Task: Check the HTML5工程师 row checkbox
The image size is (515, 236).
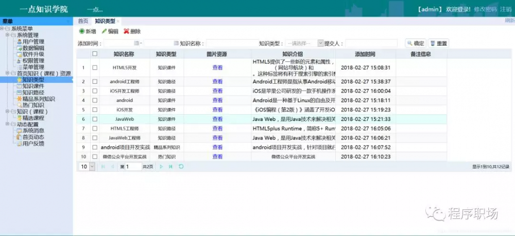Action: coord(95,129)
